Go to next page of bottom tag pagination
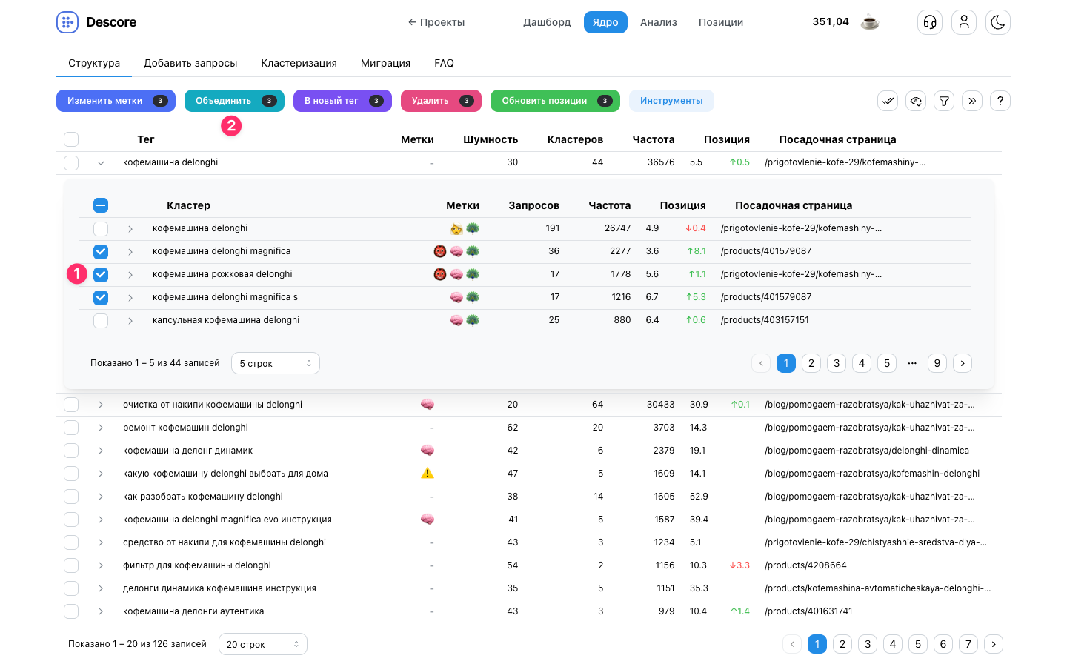Screen dimensions: 1067x667 point(994,644)
